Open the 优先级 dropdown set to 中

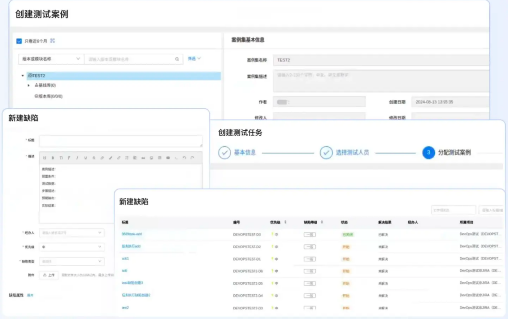click(x=71, y=246)
